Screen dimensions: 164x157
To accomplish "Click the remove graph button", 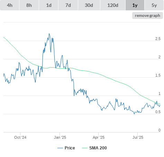I will (147, 16).
